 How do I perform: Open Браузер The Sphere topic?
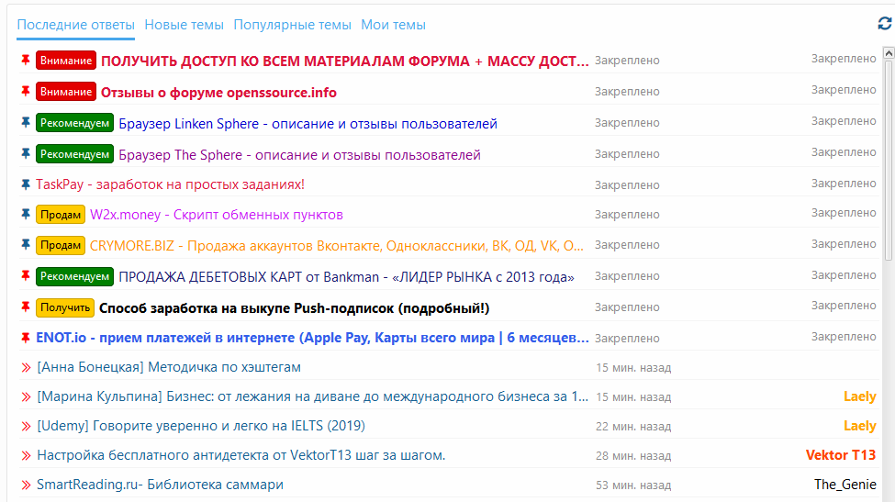[299, 154]
